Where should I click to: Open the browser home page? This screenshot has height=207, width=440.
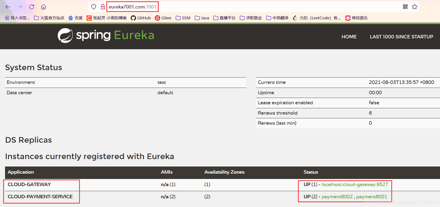(44, 7)
